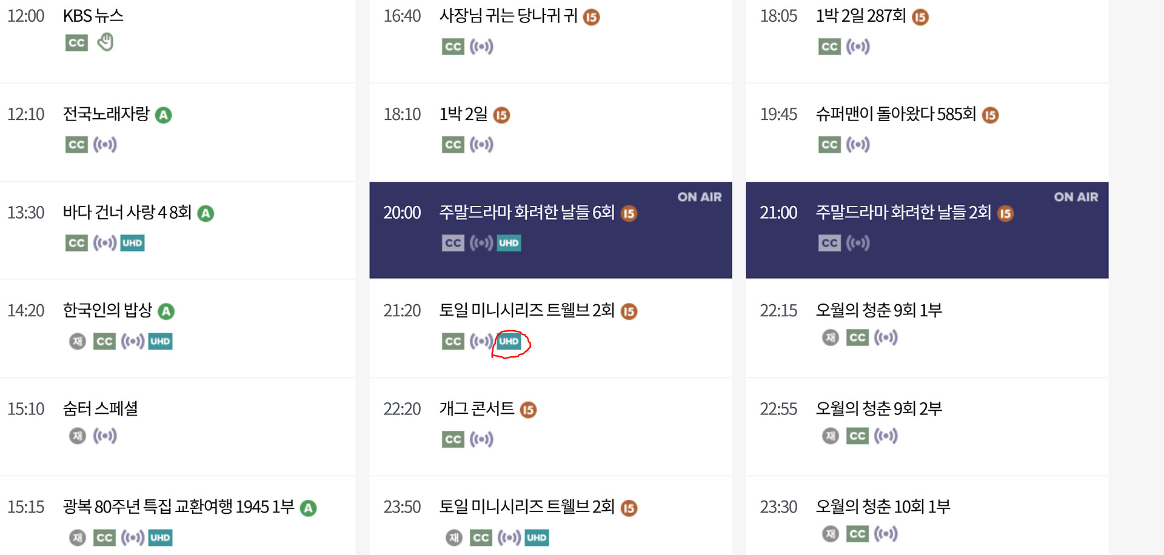Select the 광복 80주년 특집 교환여행 1945 listing
The width and height of the screenshot is (1164, 555).
(178, 507)
